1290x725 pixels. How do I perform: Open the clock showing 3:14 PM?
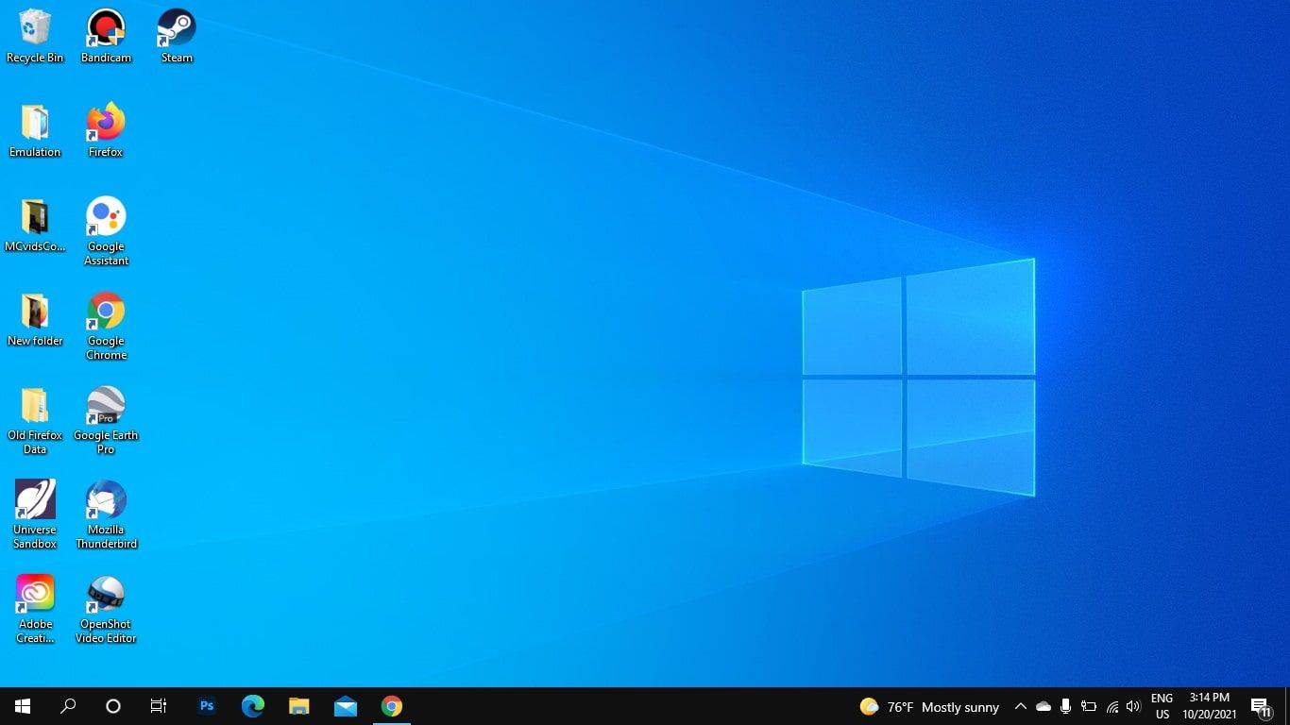1210,706
